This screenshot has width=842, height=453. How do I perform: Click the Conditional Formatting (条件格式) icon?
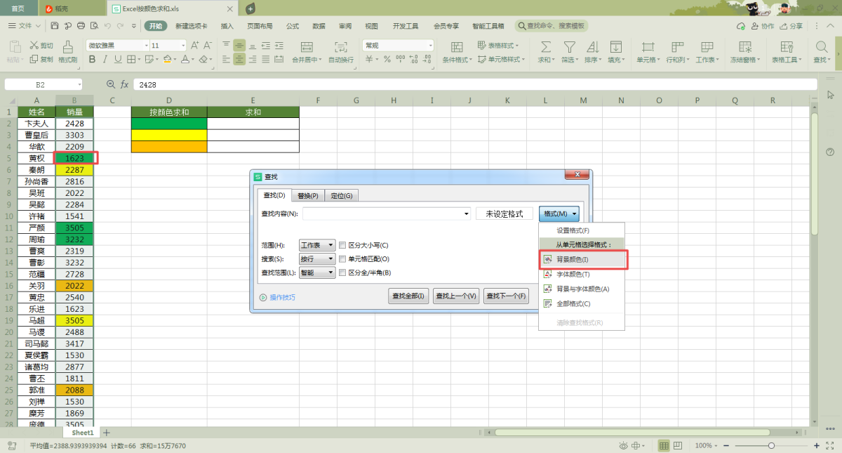tap(456, 47)
